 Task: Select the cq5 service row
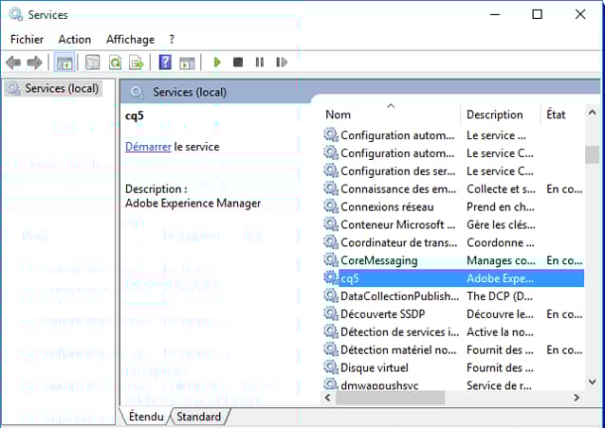tap(453, 278)
